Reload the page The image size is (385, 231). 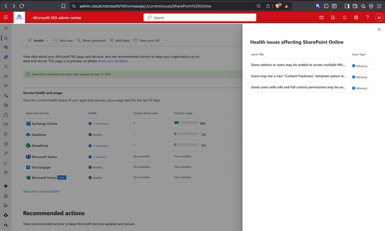[21, 6]
